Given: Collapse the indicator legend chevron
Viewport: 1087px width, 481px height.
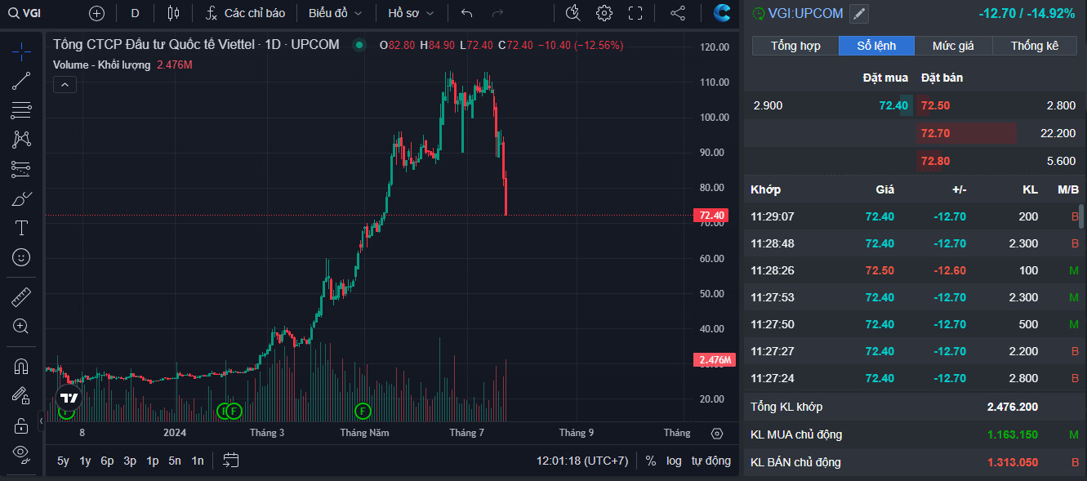Looking at the screenshot, I should pyautogui.click(x=65, y=83).
